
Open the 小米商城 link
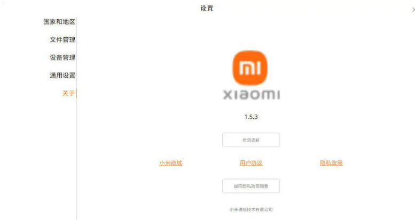pos(171,163)
